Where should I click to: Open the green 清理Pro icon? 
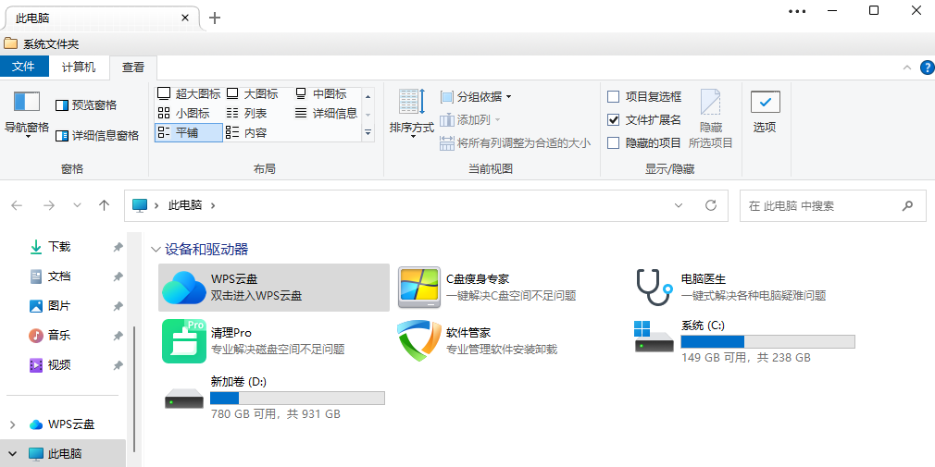tap(184, 340)
